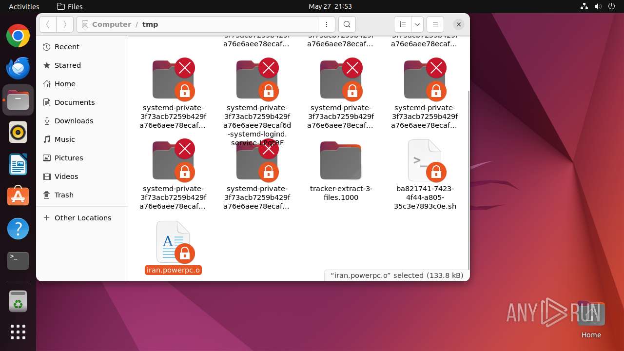Click tmp in the path bar
624x351 pixels.
coord(150,24)
